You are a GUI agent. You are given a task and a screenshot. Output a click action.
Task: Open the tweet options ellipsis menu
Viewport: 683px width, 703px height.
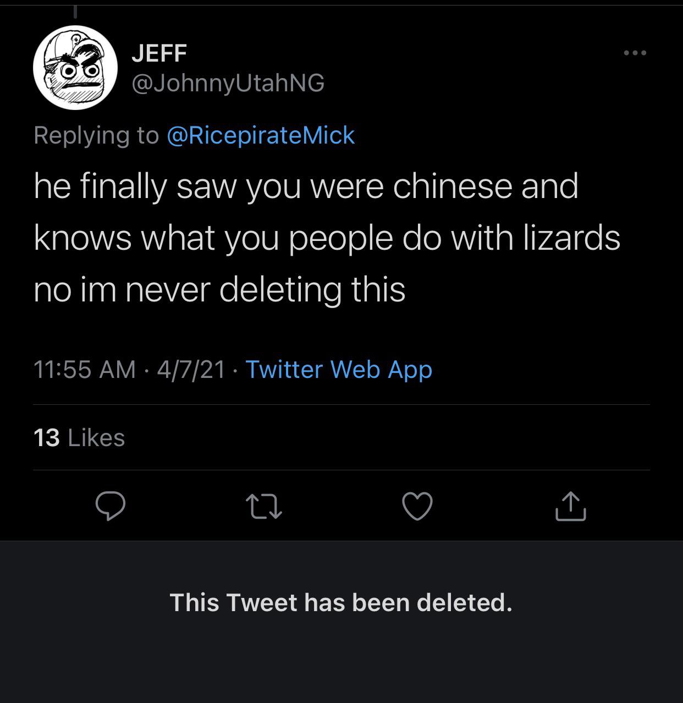(x=635, y=52)
